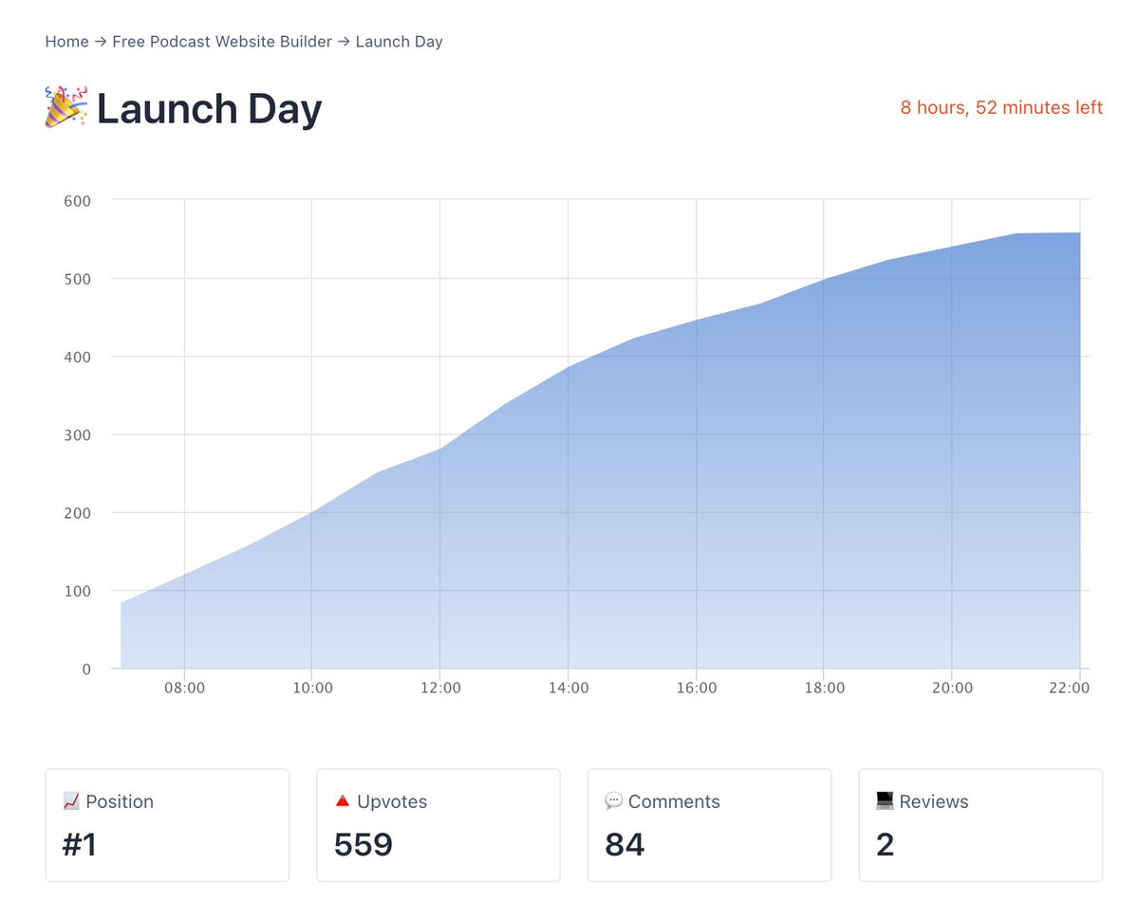The height and width of the screenshot is (919, 1139).
Task: Click the 12:00 label on the time axis
Action: tap(440, 689)
